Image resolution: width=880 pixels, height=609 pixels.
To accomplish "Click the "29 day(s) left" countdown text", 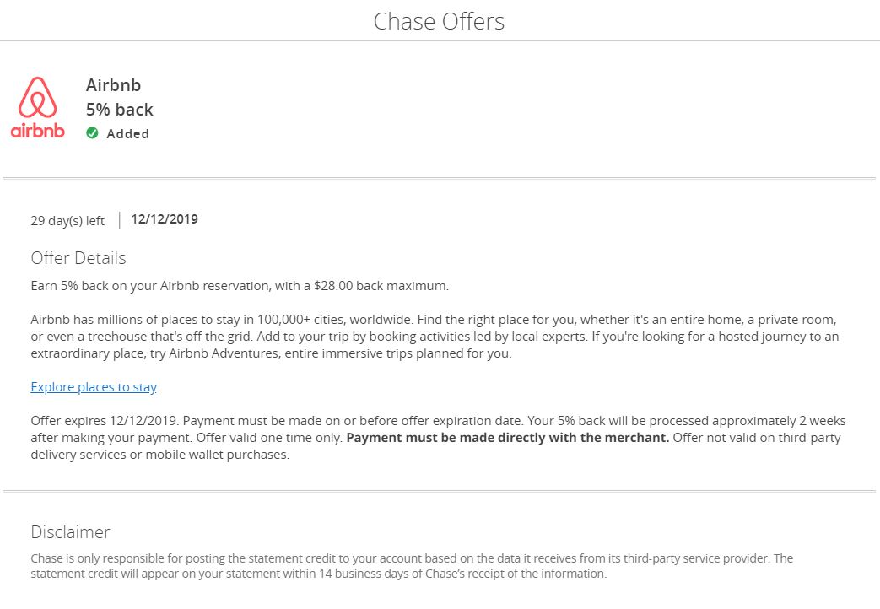I will point(67,221).
